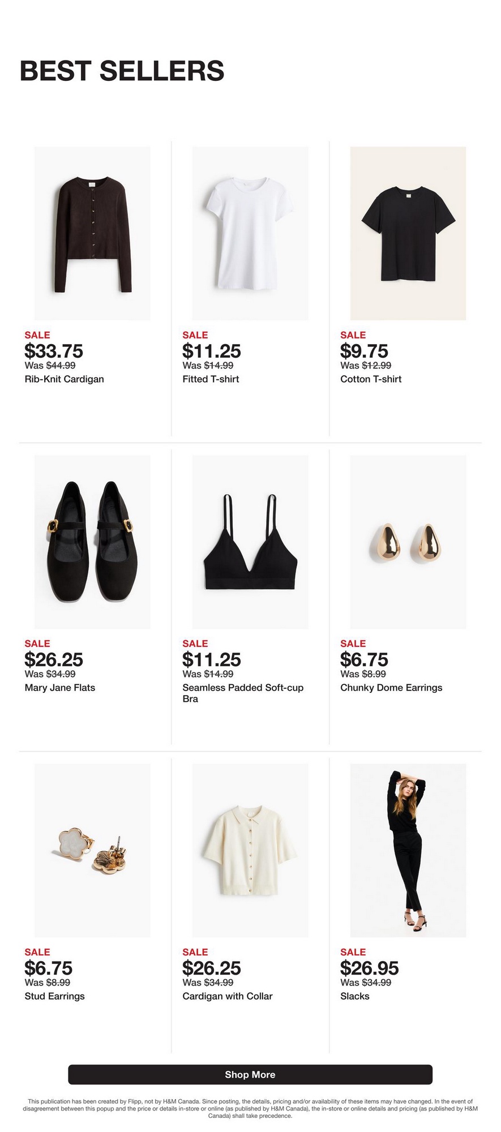
Task: Select the Chunky Dome Earrings image
Action: click(408, 542)
